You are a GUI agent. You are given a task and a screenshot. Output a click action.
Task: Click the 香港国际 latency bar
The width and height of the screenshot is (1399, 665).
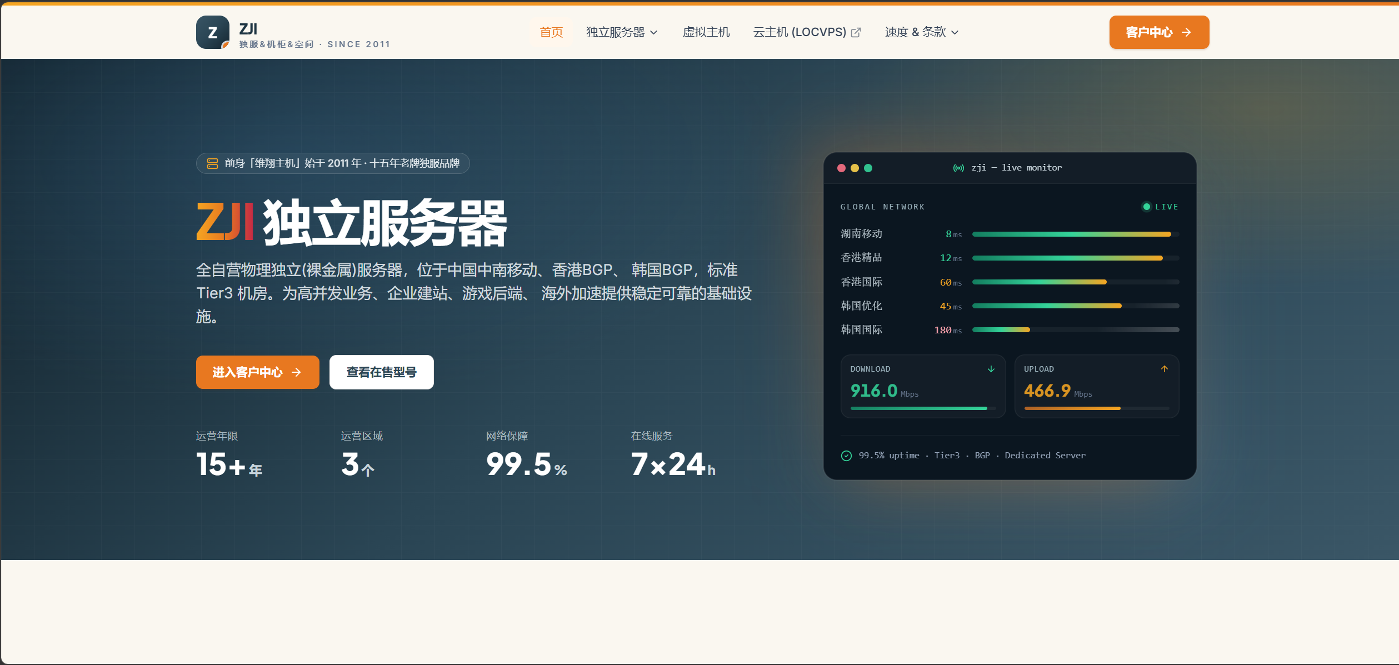1075,282
